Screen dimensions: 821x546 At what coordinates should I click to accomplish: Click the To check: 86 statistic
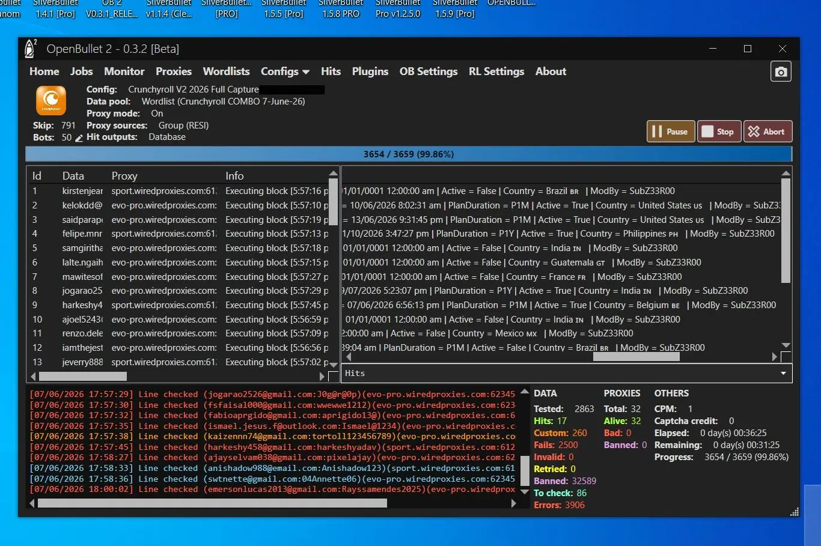coord(560,493)
